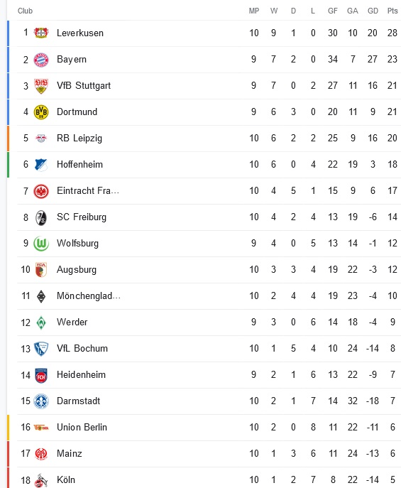401x488 pixels.
Task: Open the Heidenheim team link
Action: tap(81, 374)
